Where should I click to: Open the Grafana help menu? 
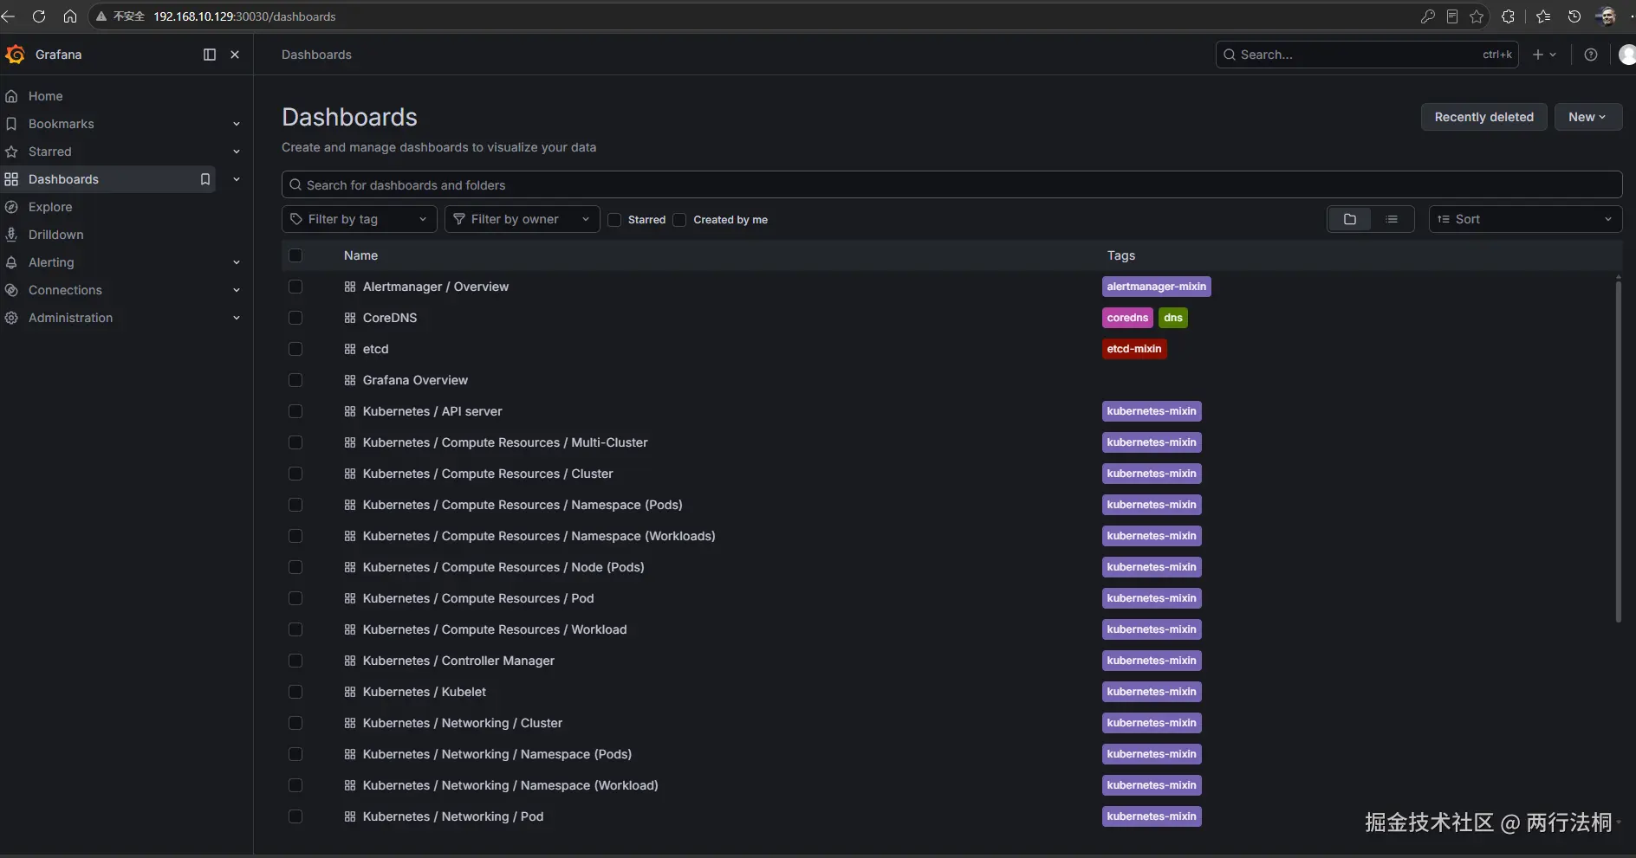pyautogui.click(x=1591, y=55)
